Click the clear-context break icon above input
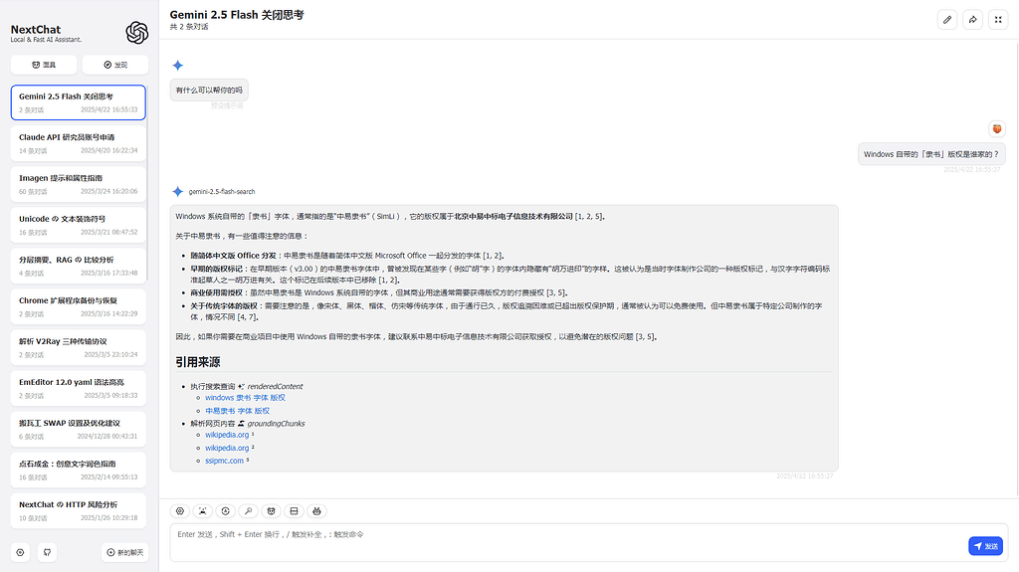This screenshot has width=1019, height=572. 294,511
